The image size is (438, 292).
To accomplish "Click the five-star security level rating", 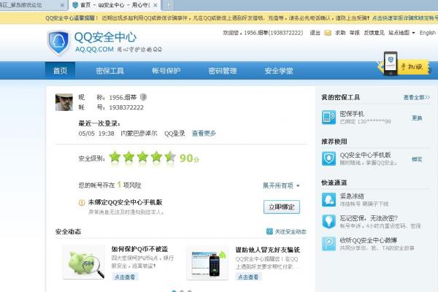I will point(142,158).
